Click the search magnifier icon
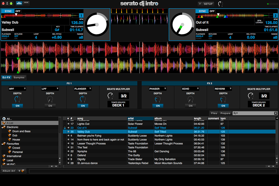279x186 pixels. [235, 113]
